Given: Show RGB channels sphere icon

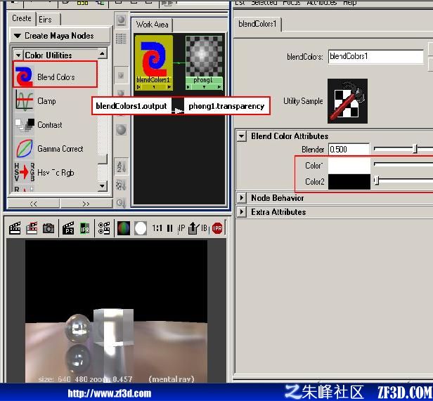Looking at the screenshot, I should pyautogui.click(x=124, y=228).
